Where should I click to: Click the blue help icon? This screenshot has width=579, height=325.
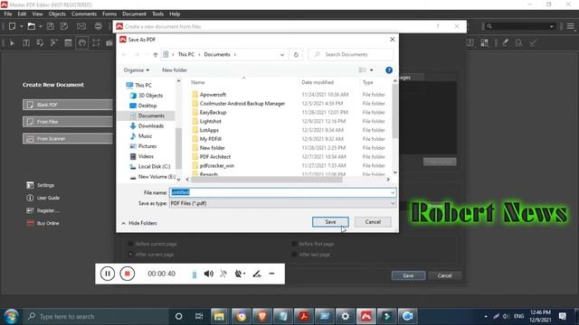pos(389,70)
